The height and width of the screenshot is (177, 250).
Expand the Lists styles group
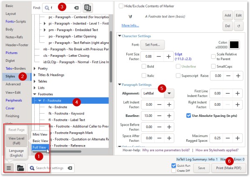pos(35,88)
